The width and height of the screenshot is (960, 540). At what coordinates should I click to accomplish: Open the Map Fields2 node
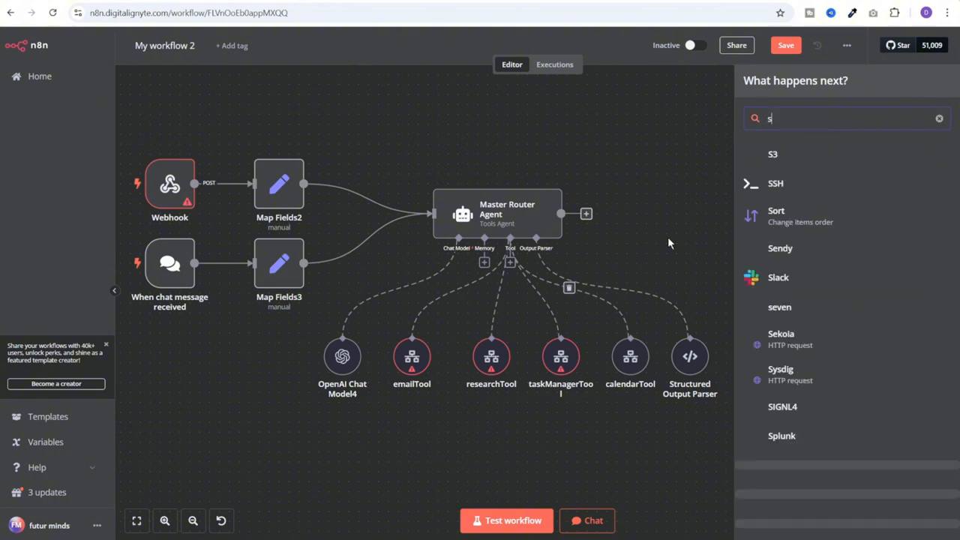279,184
